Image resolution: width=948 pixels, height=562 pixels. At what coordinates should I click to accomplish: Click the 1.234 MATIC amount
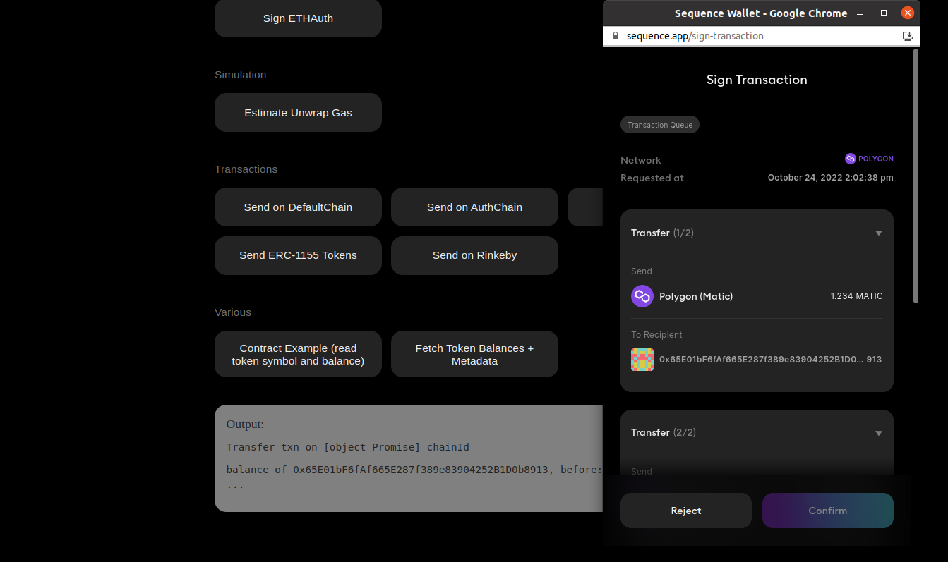(857, 296)
